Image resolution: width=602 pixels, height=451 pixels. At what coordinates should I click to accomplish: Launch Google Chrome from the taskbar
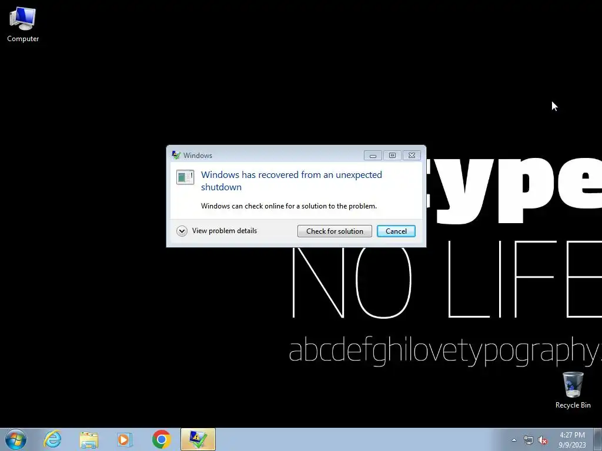[x=162, y=439]
